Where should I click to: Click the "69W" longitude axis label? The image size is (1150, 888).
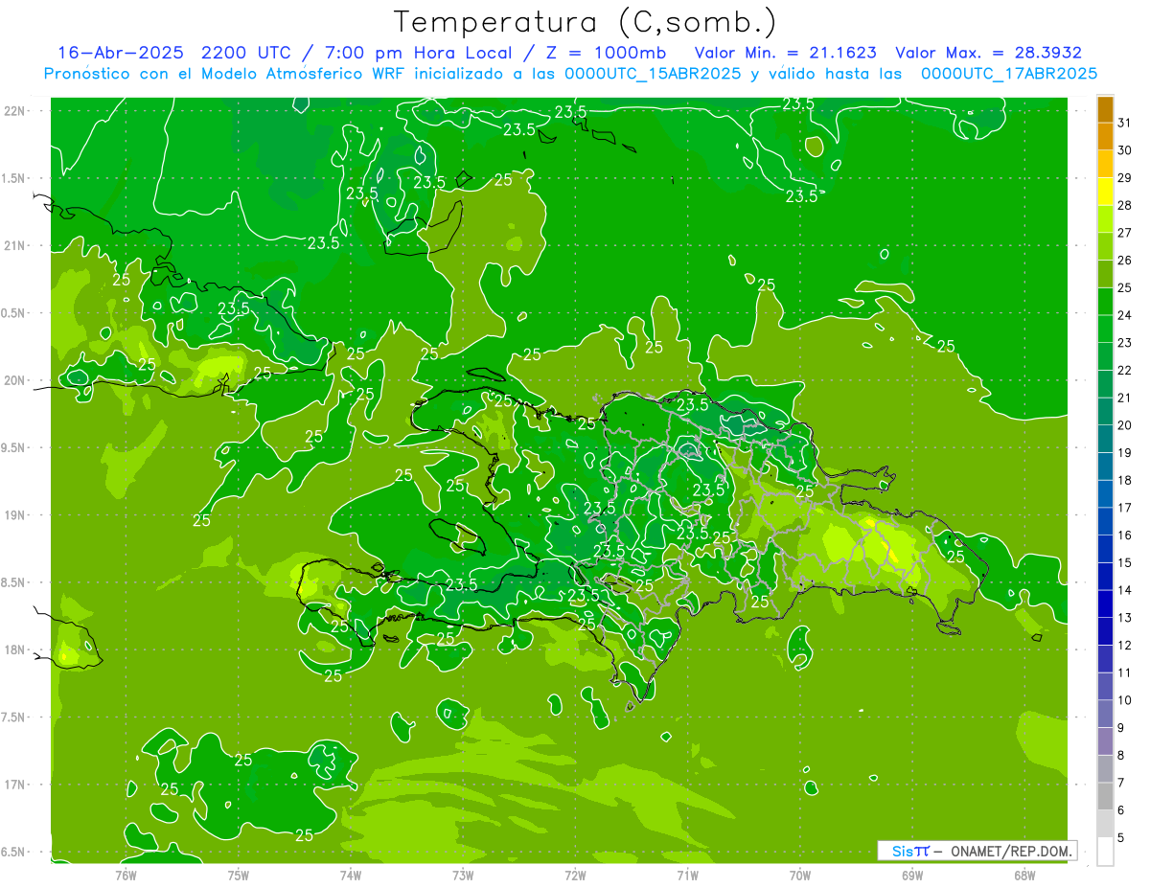[912, 875]
